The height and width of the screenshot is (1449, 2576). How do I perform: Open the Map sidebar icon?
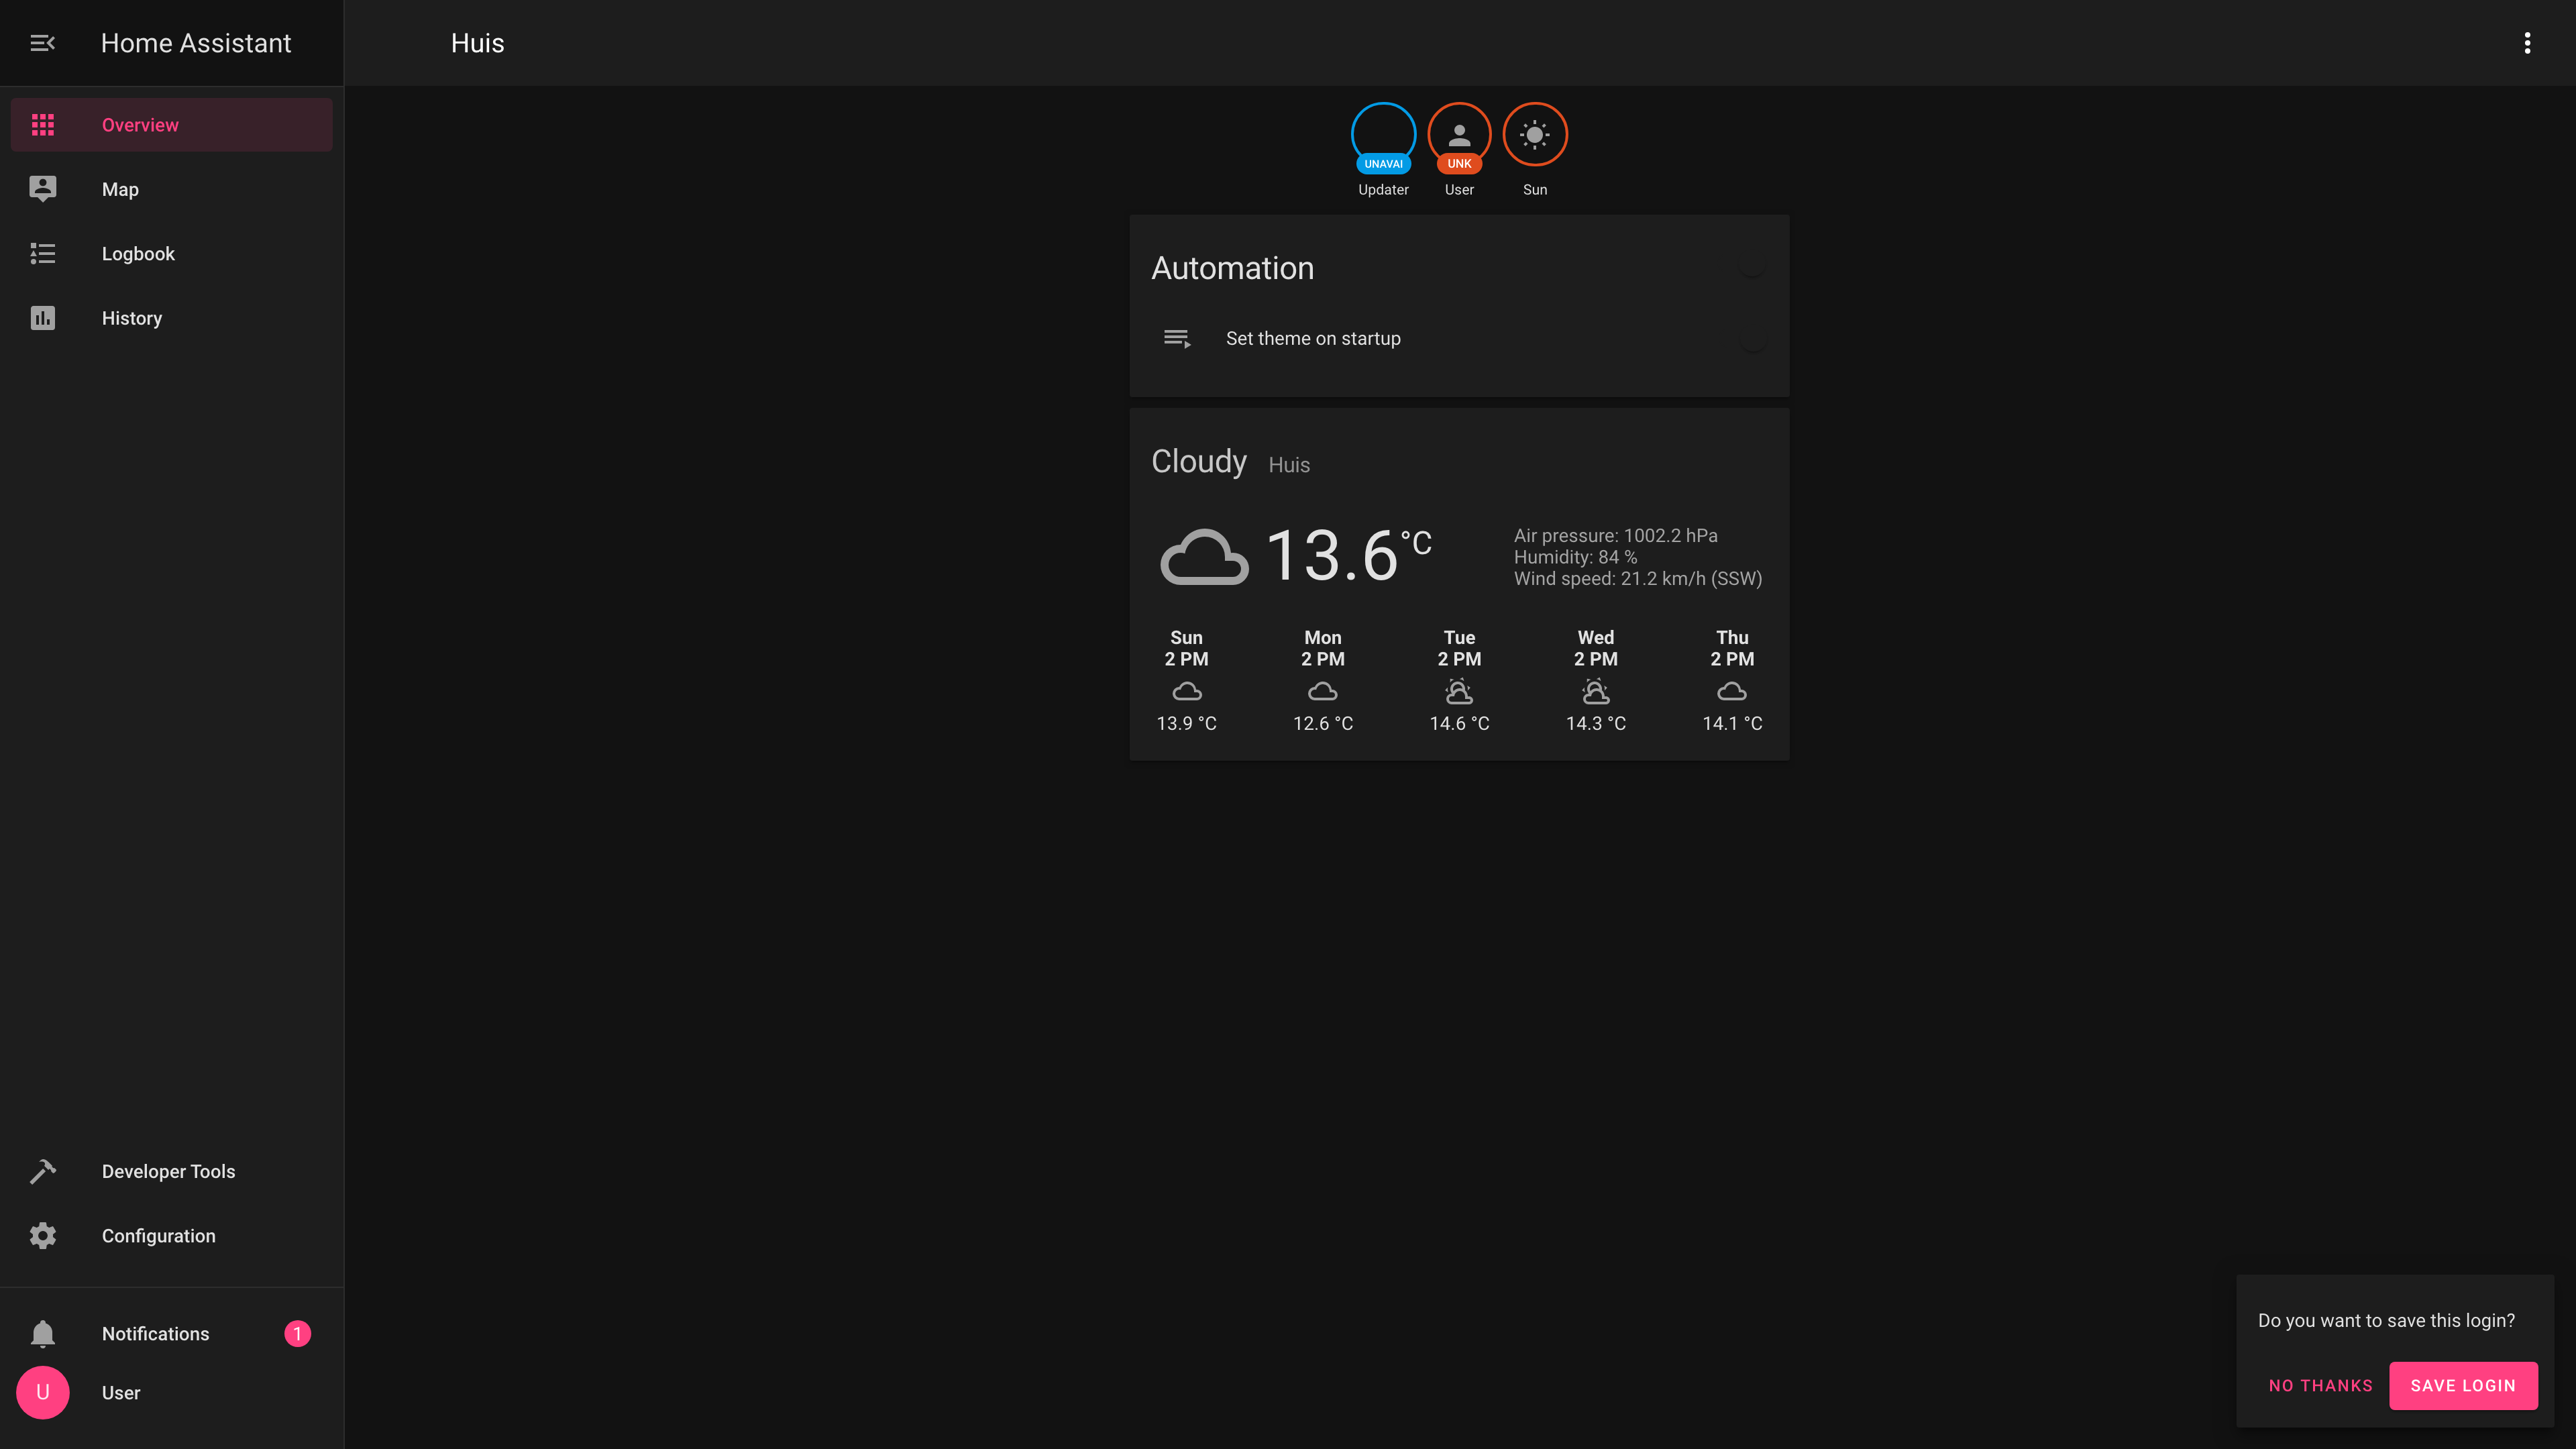[42, 189]
